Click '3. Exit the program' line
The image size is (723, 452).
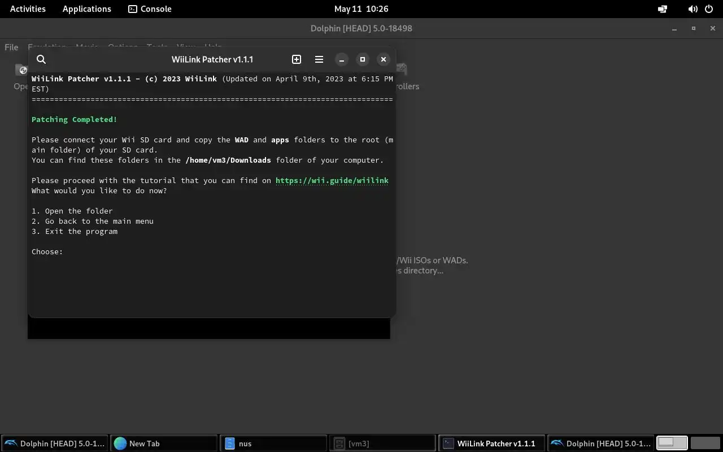[75, 231]
